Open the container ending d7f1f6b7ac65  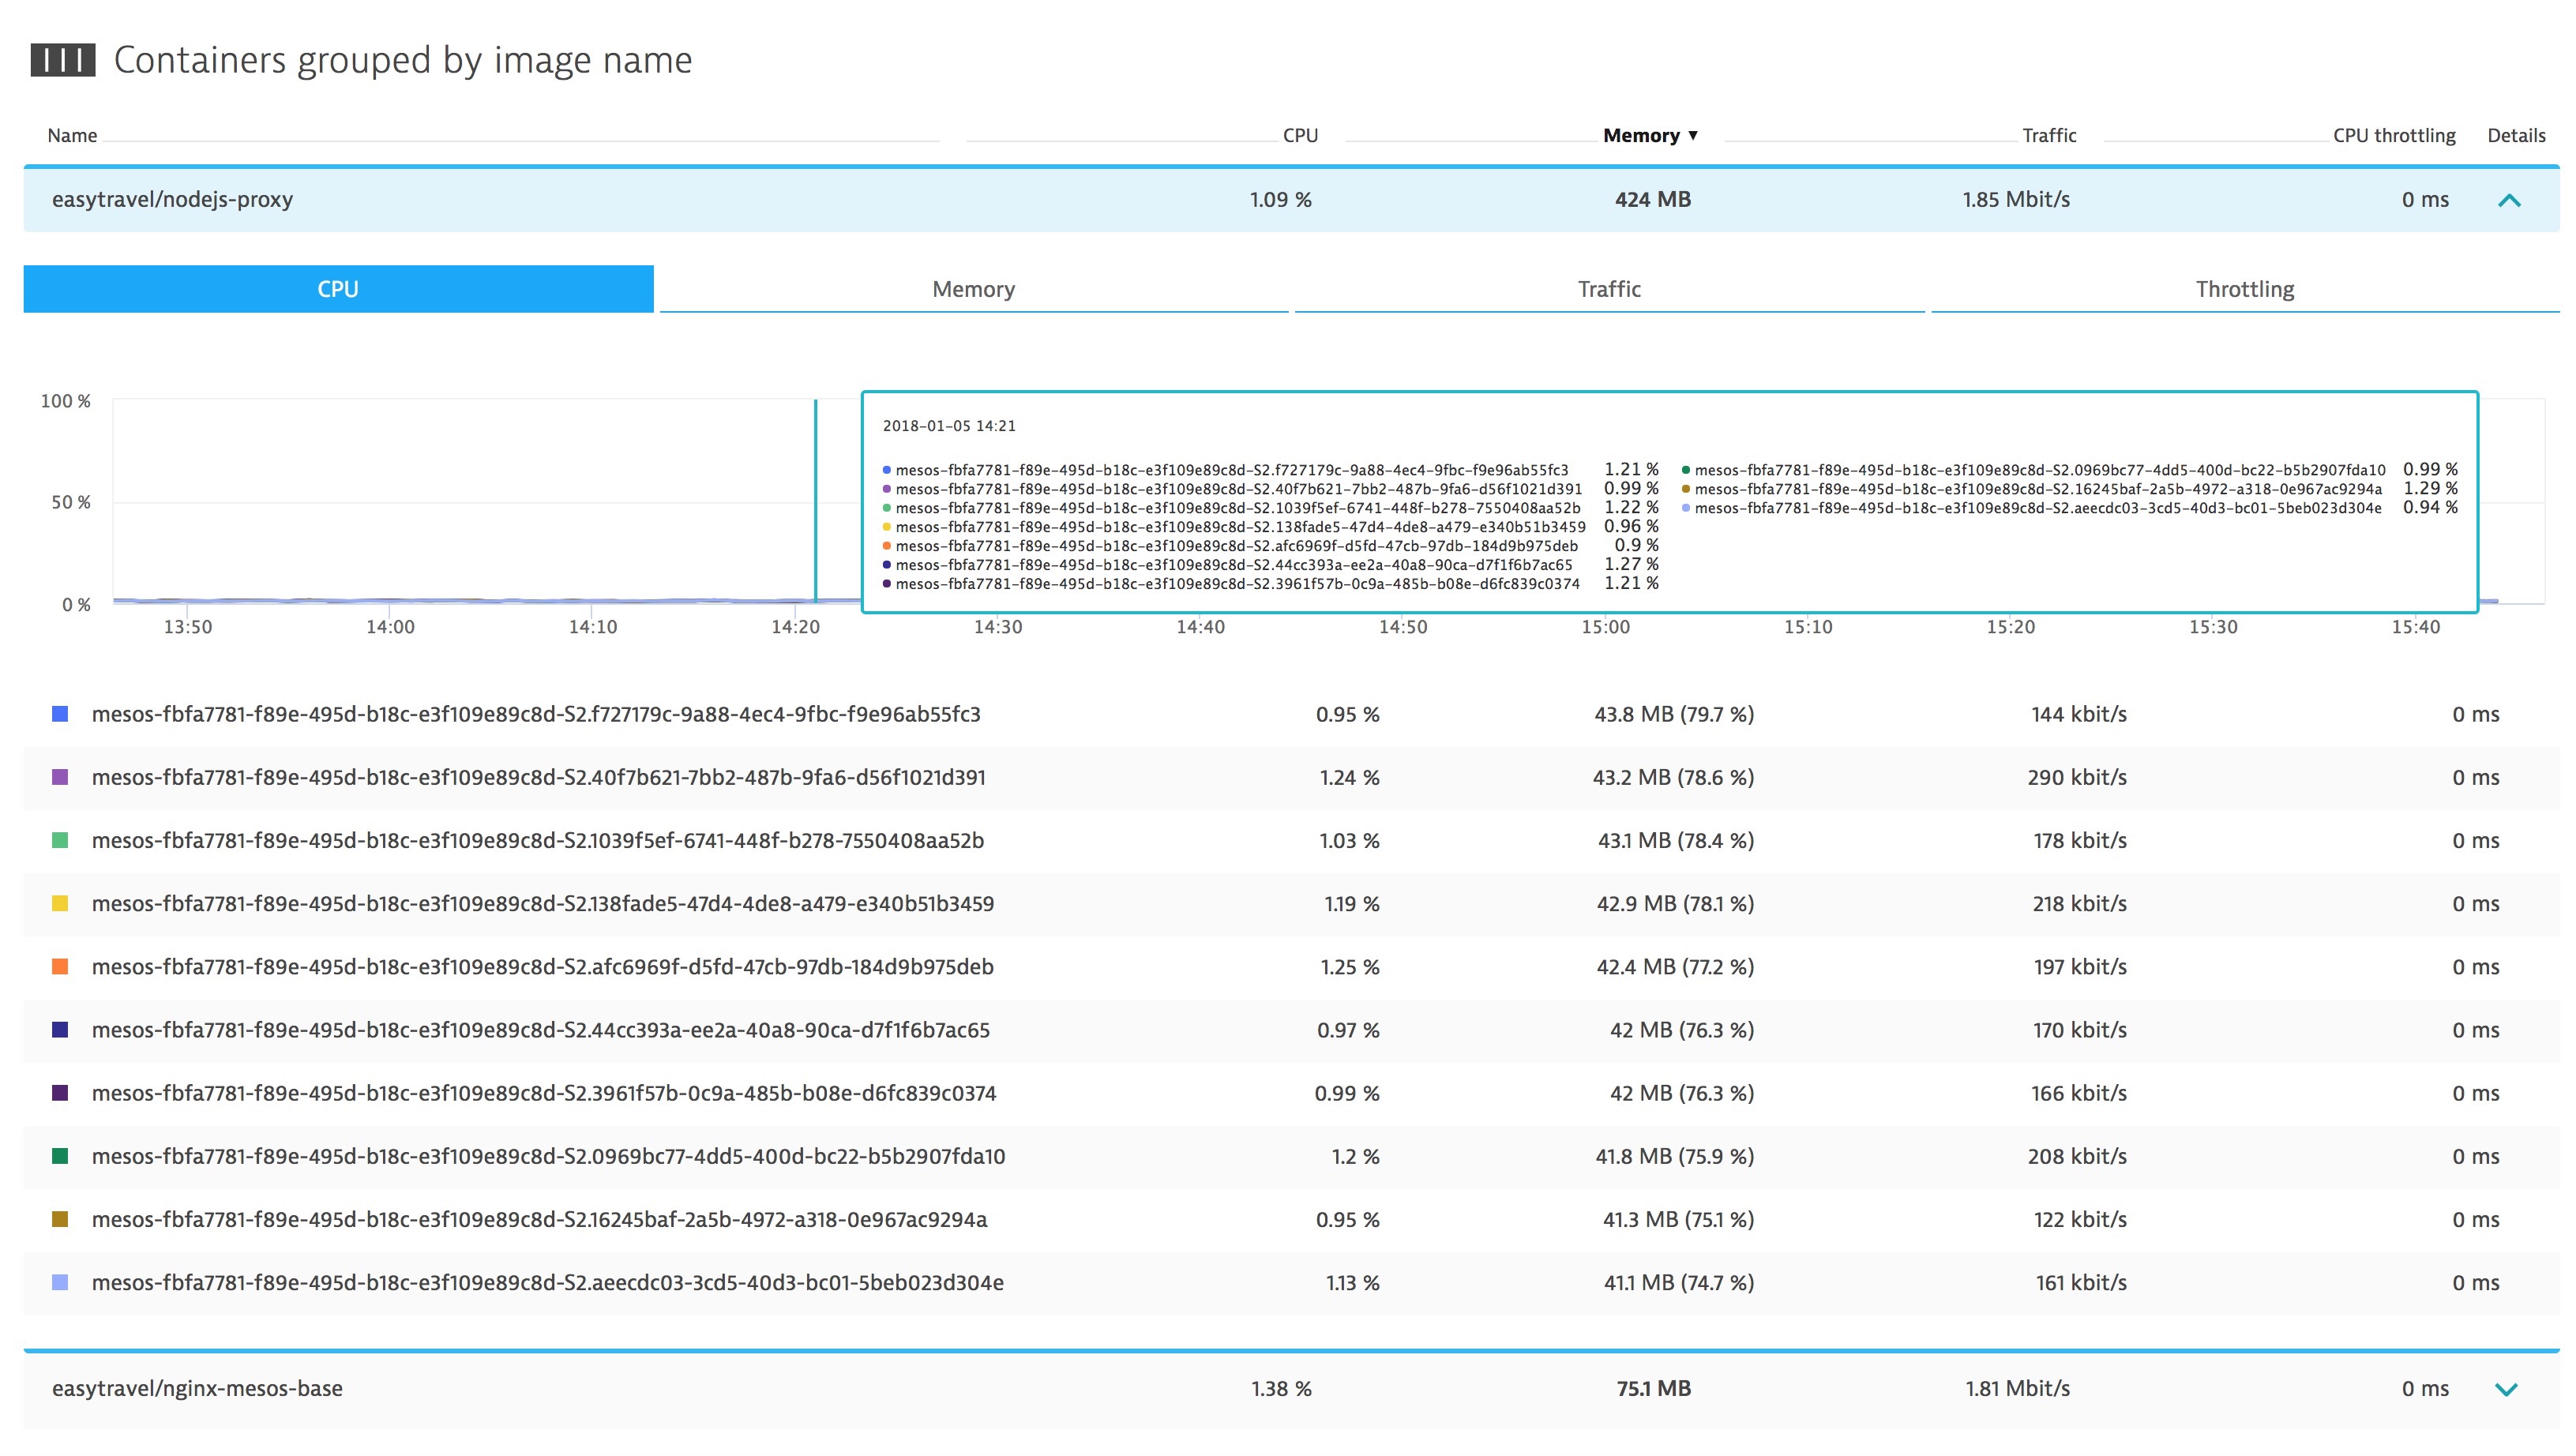[541, 1029]
